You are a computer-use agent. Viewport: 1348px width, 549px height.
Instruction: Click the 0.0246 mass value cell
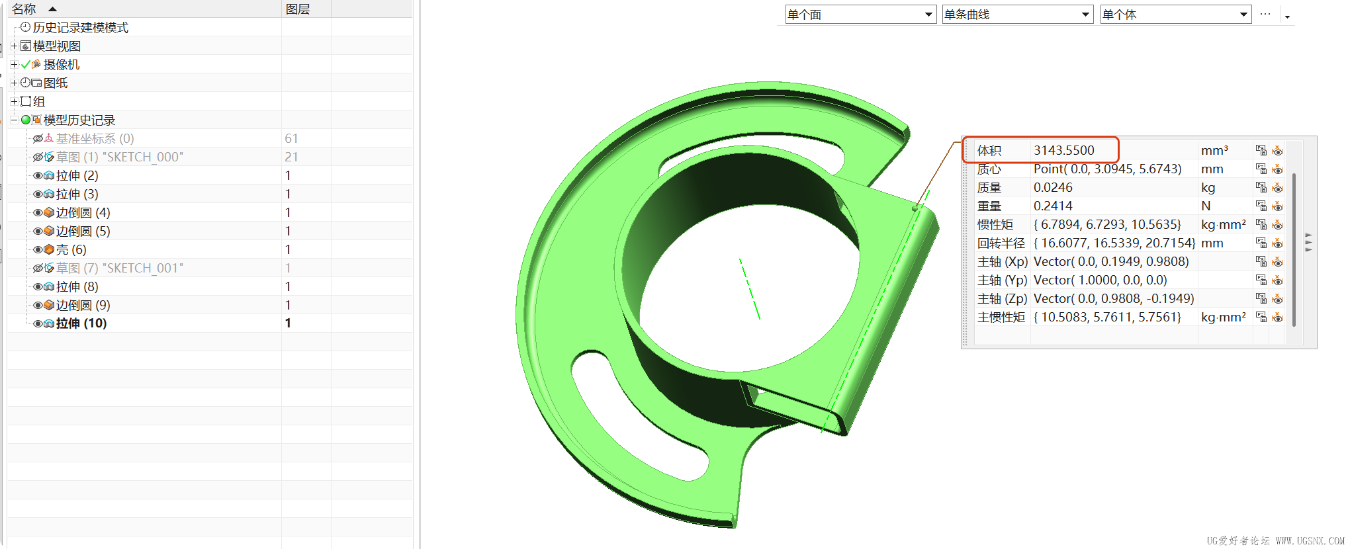coord(1114,188)
